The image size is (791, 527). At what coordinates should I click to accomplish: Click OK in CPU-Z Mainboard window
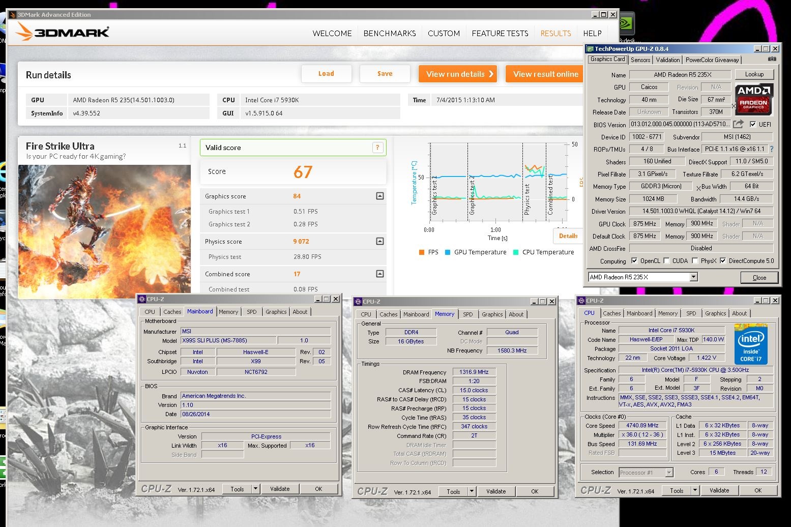coord(318,489)
